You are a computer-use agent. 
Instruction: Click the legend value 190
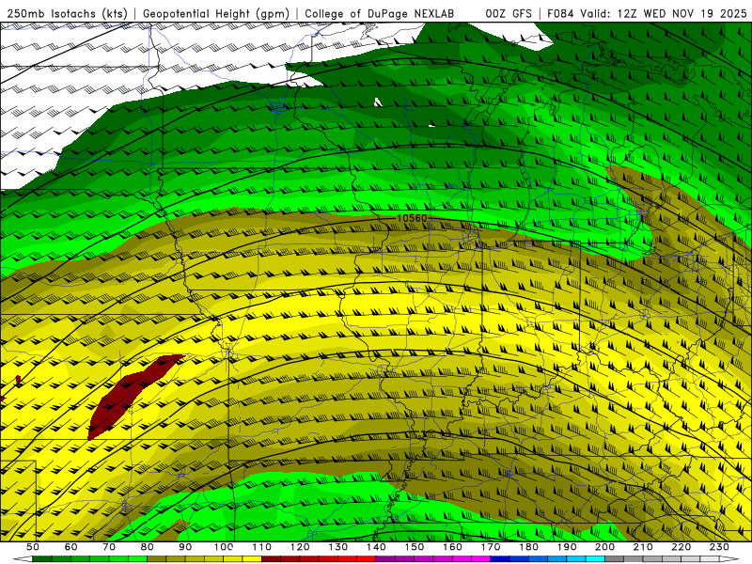coord(567,547)
